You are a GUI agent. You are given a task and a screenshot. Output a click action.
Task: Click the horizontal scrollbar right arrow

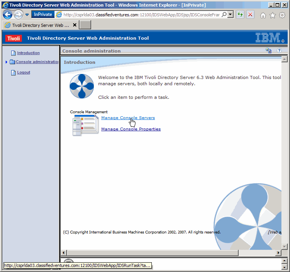click(278, 253)
